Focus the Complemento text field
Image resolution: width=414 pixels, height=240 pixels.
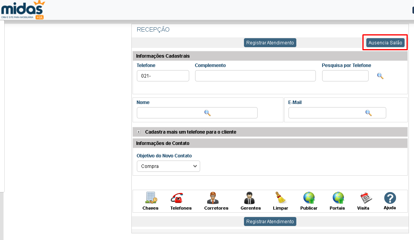(255, 76)
